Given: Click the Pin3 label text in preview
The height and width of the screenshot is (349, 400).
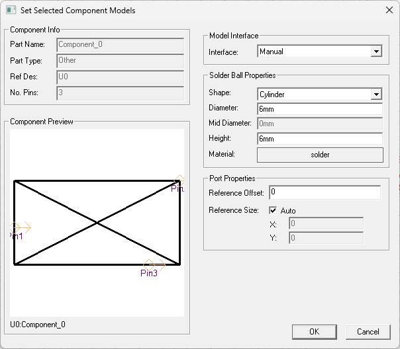Looking at the screenshot, I should (149, 273).
